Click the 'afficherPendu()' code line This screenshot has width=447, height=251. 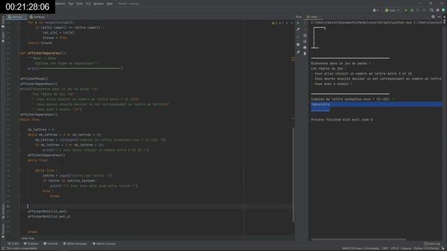tap(34, 79)
